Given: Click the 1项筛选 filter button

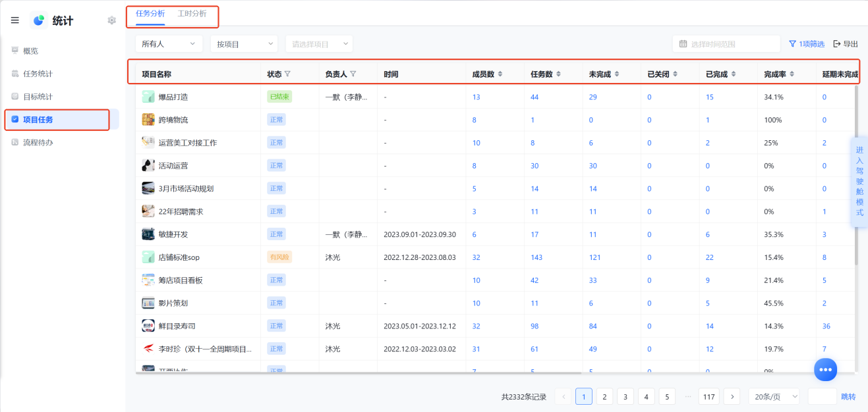Looking at the screenshot, I should point(807,44).
